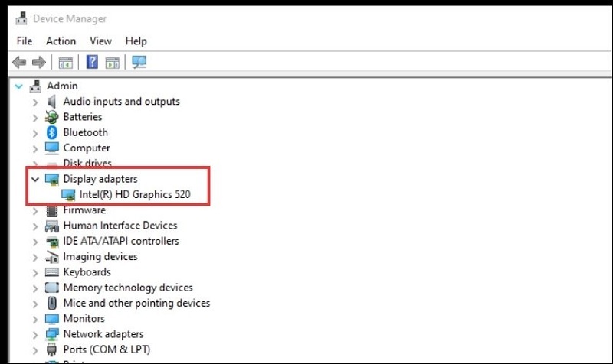The height and width of the screenshot is (364, 613).
Task: Expand the Network adapters category
Action: 35,334
